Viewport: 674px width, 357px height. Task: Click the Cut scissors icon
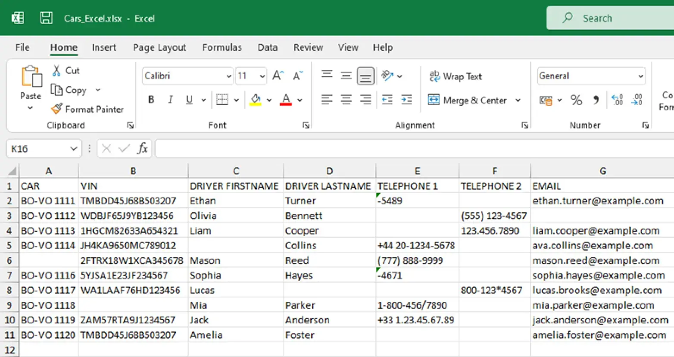(56, 70)
